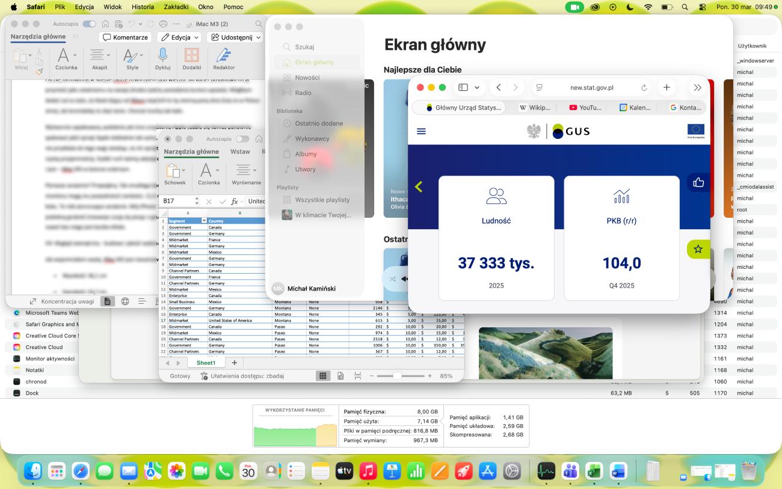This screenshot has width=782, height=489.
Task: Open Nowości in the Music sidebar
Action: point(307,78)
